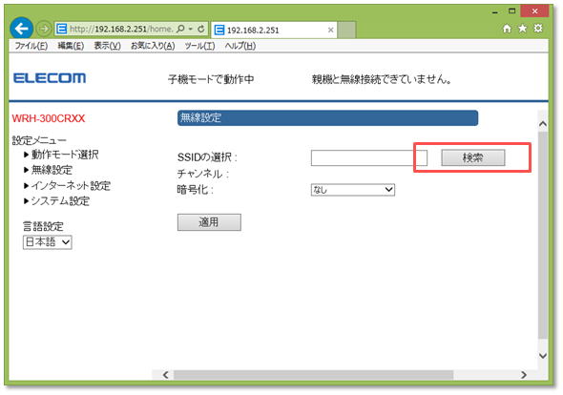Click the vertical scrollbar down arrow

pos(543,356)
